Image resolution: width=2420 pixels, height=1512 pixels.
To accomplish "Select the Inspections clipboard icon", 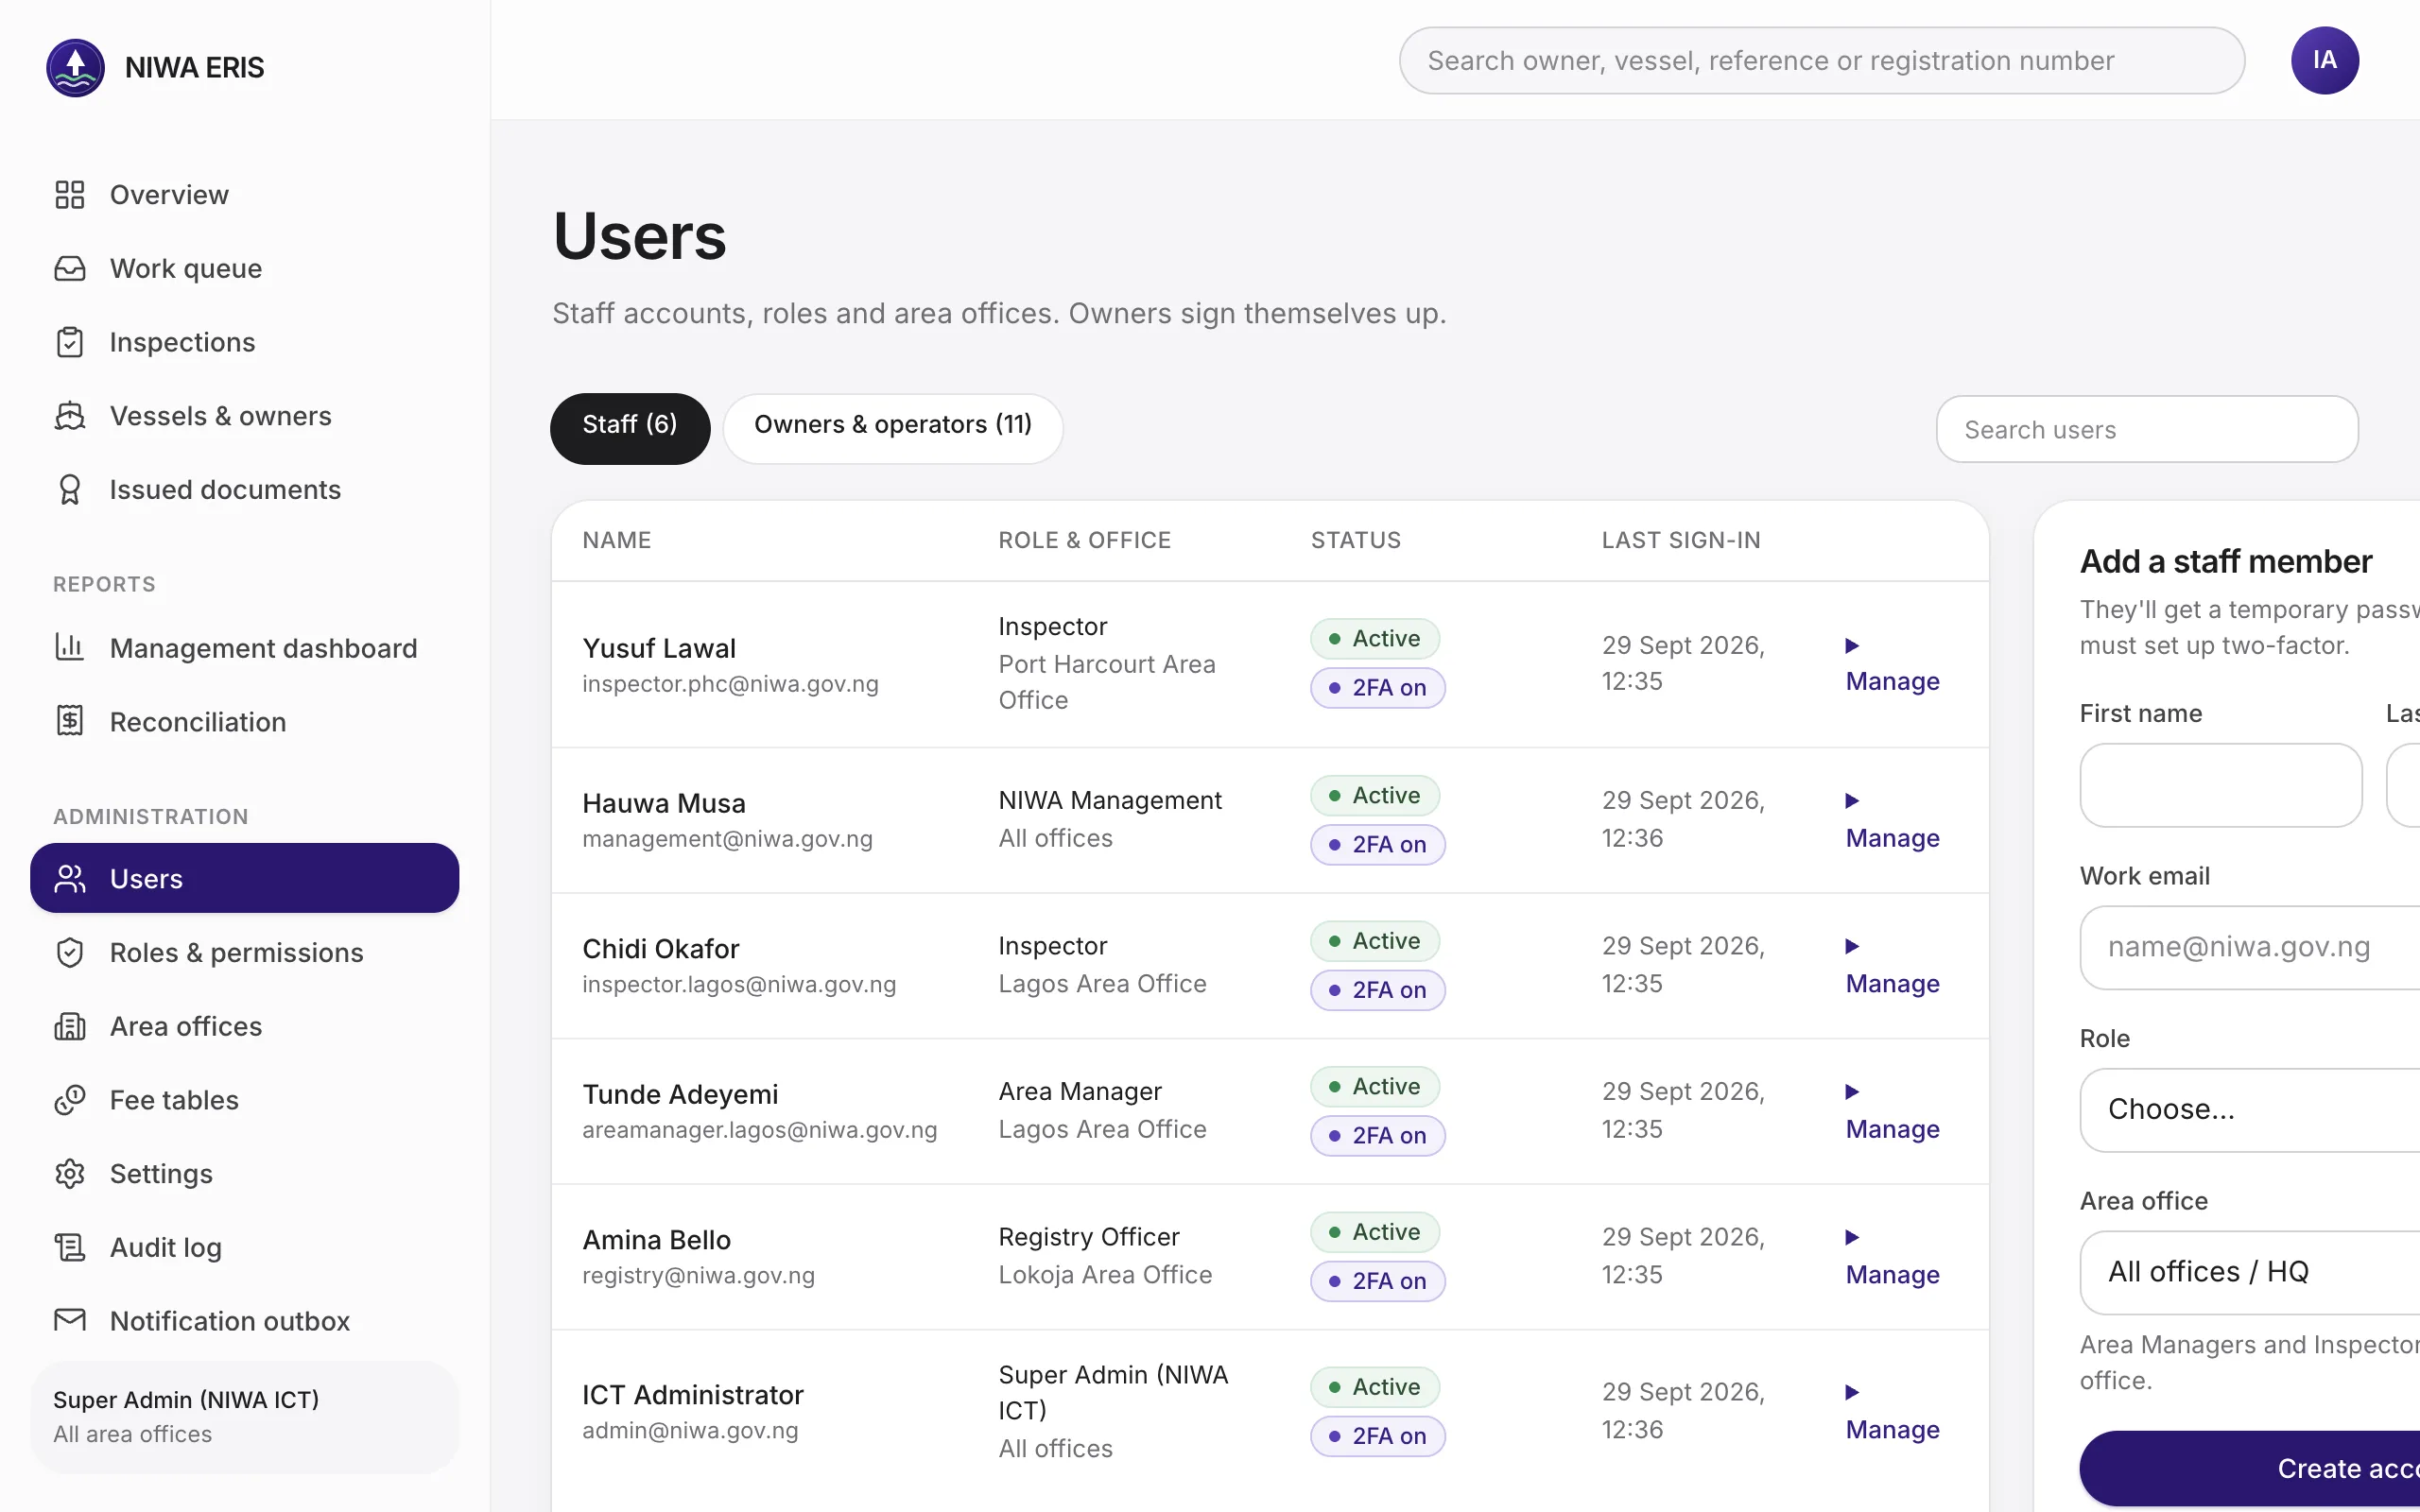I will point(69,342).
